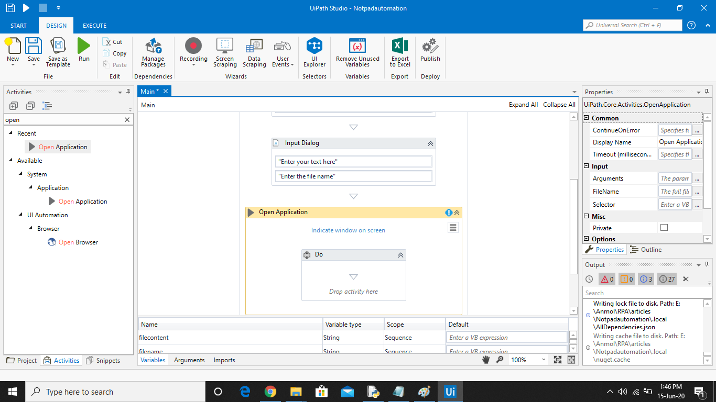
Task: Click Cut in Edit group
Action: [x=113, y=42]
